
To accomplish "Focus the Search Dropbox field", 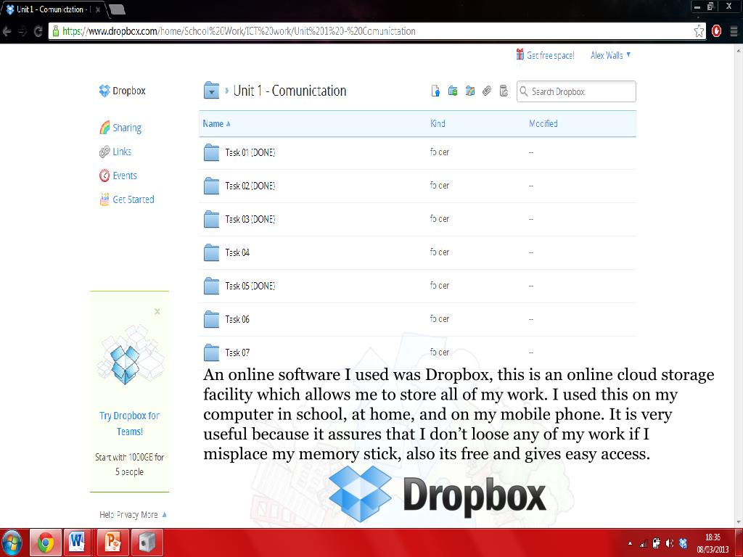I will (x=576, y=91).
